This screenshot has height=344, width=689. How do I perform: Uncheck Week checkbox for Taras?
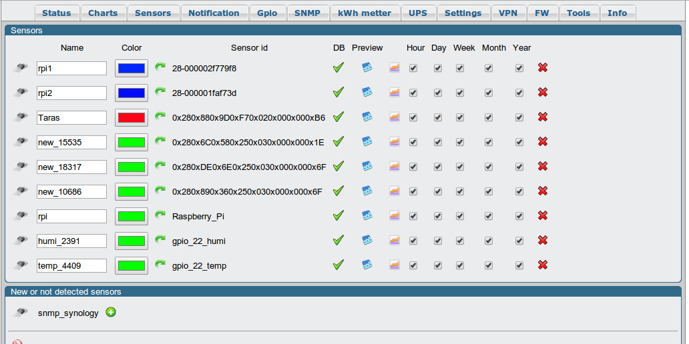459,117
